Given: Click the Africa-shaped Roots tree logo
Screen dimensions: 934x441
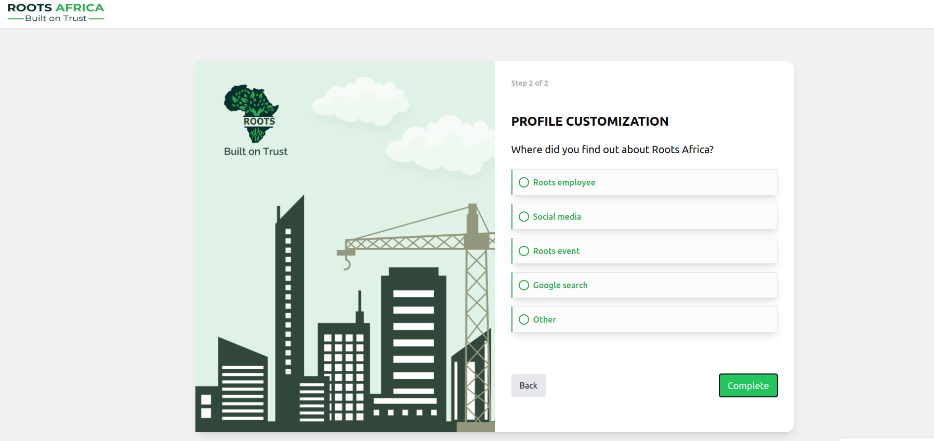Looking at the screenshot, I should [252, 114].
